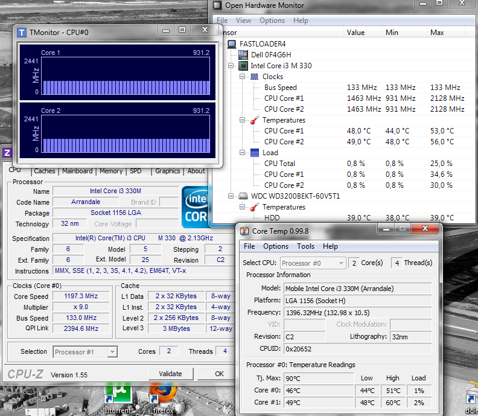Click the HDD Temperatures thermometer icon
Screen dimensions: 478x416
254,207
